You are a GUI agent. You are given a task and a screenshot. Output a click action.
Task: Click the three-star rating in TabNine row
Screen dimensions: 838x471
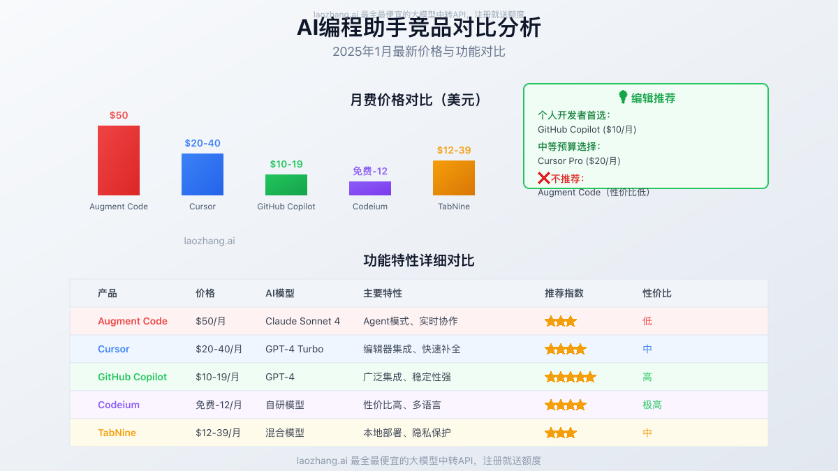coord(561,433)
